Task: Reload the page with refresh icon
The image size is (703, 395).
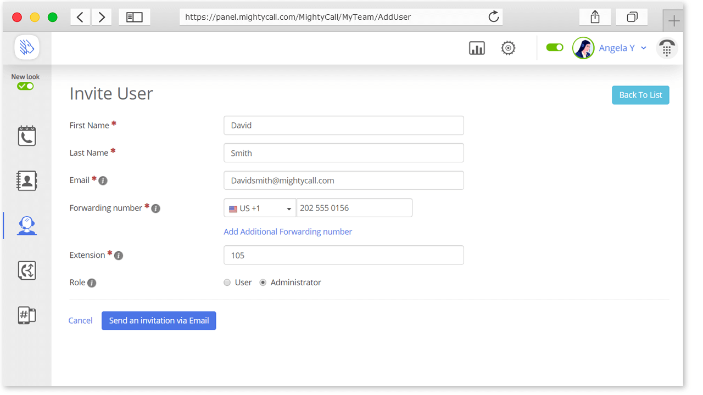Action: pos(494,16)
